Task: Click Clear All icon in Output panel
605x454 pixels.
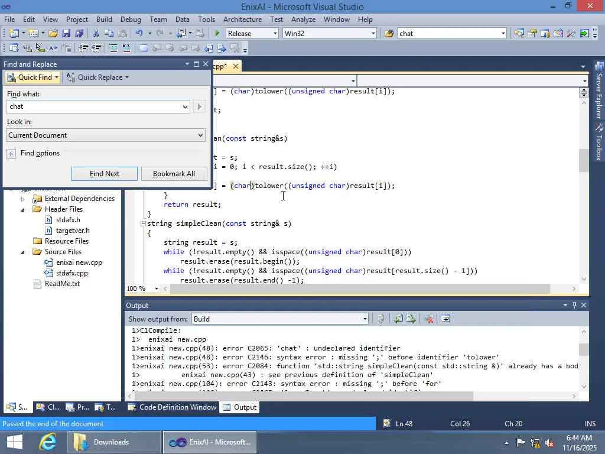Action: pyautogui.click(x=429, y=319)
